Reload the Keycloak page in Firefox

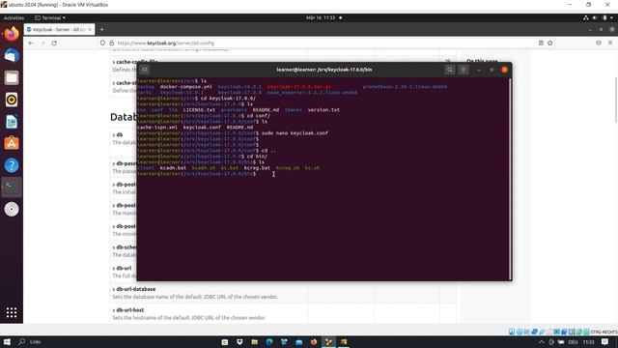coord(54,43)
